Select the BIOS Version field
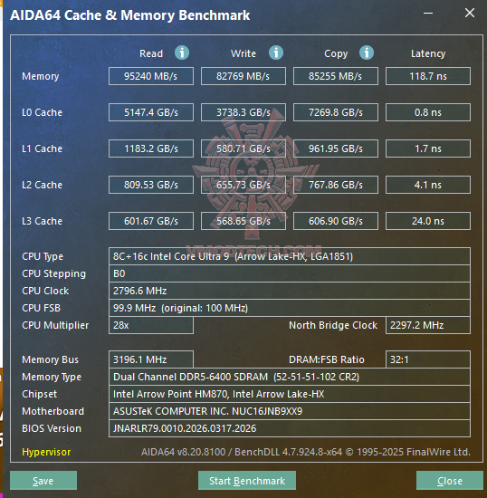487x498 pixels. point(290,428)
